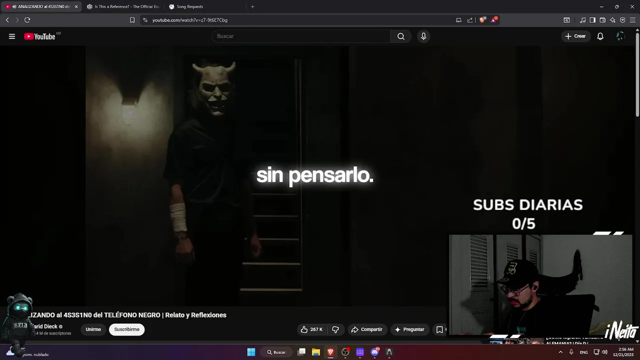The width and height of the screenshot is (640, 360).
Task: Open the YouTube account avatar menu
Action: tap(620, 36)
